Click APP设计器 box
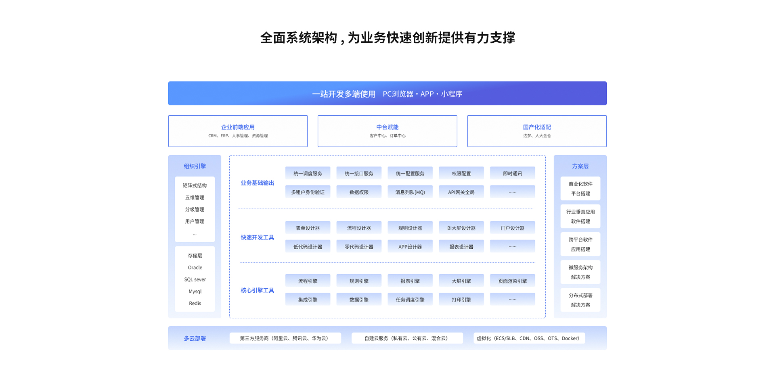Screen dimensions: 775x379 (410, 246)
